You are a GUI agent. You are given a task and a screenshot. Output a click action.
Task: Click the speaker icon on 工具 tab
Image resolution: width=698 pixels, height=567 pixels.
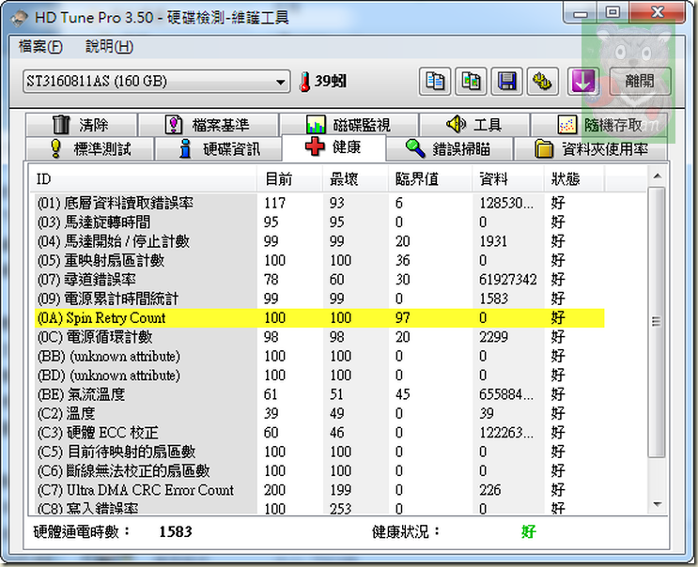456,124
